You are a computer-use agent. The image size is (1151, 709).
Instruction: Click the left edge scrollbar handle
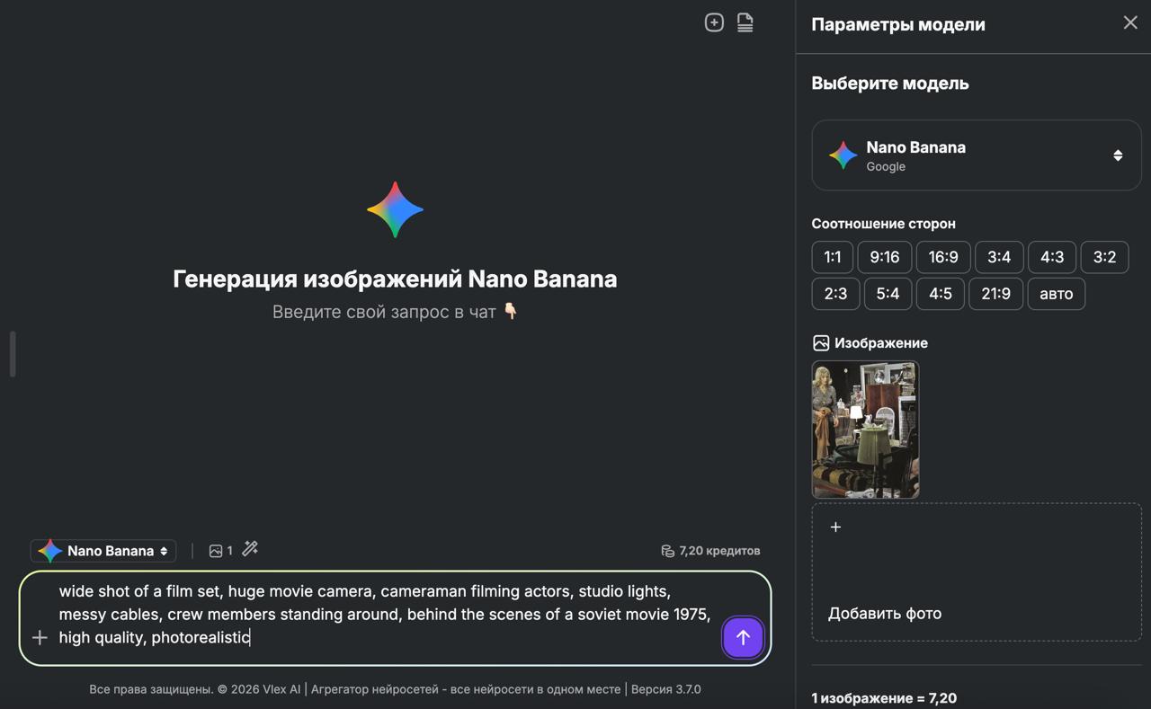13,354
